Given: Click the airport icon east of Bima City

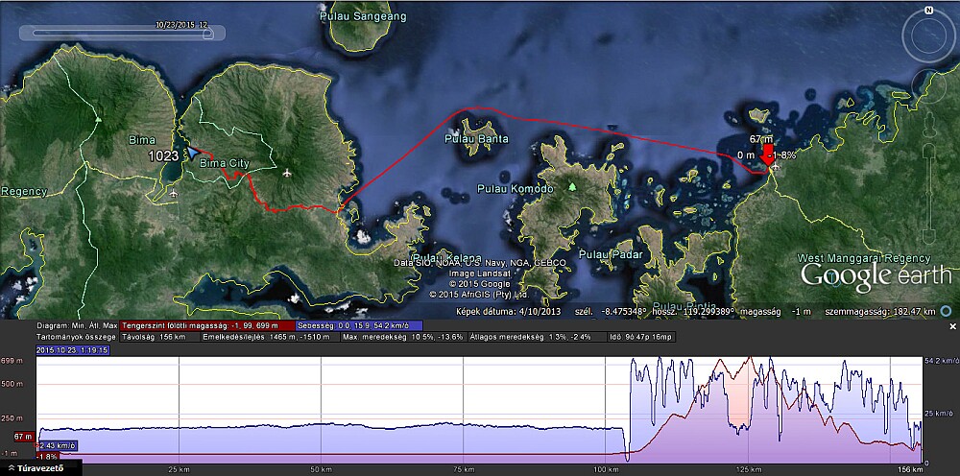Looking at the screenshot, I should click(x=288, y=173).
